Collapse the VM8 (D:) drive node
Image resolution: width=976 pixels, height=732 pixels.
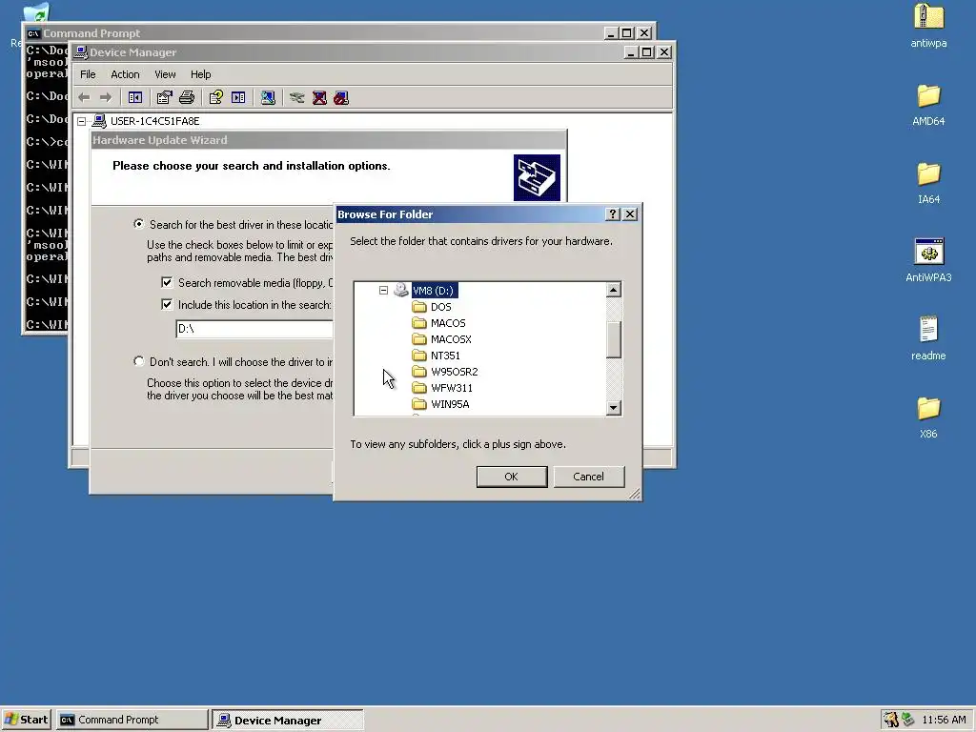383,291
